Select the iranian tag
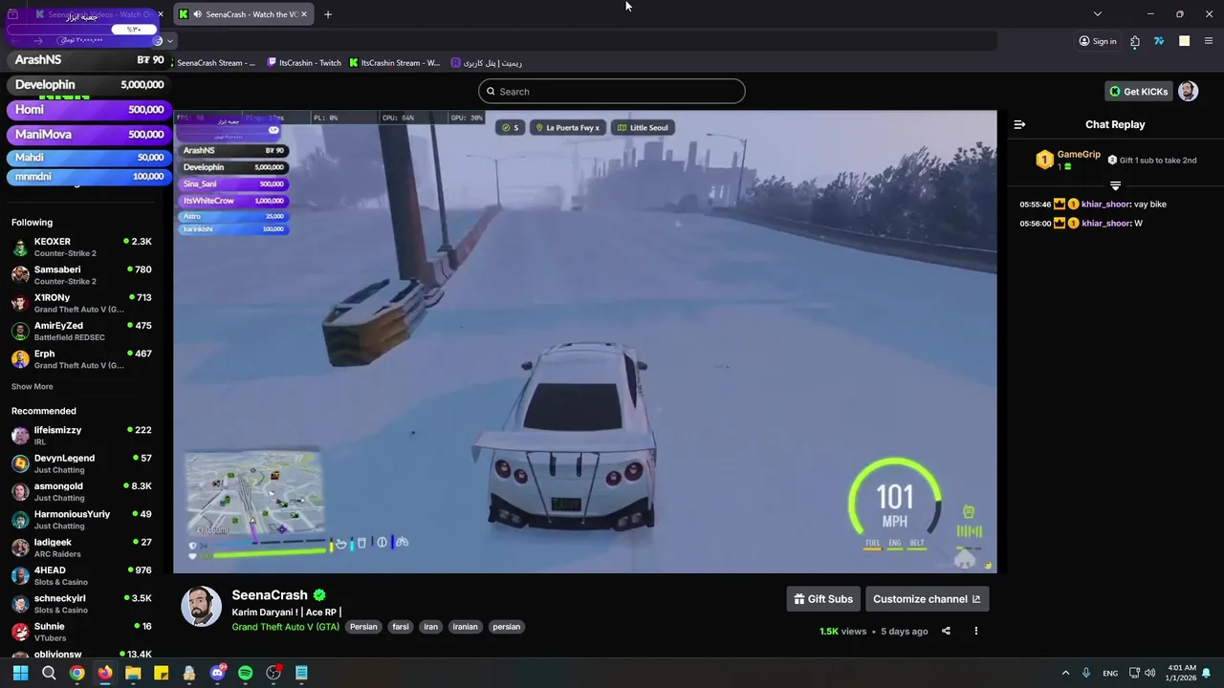Image resolution: width=1224 pixels, height=688 pixels. point(466,627)
